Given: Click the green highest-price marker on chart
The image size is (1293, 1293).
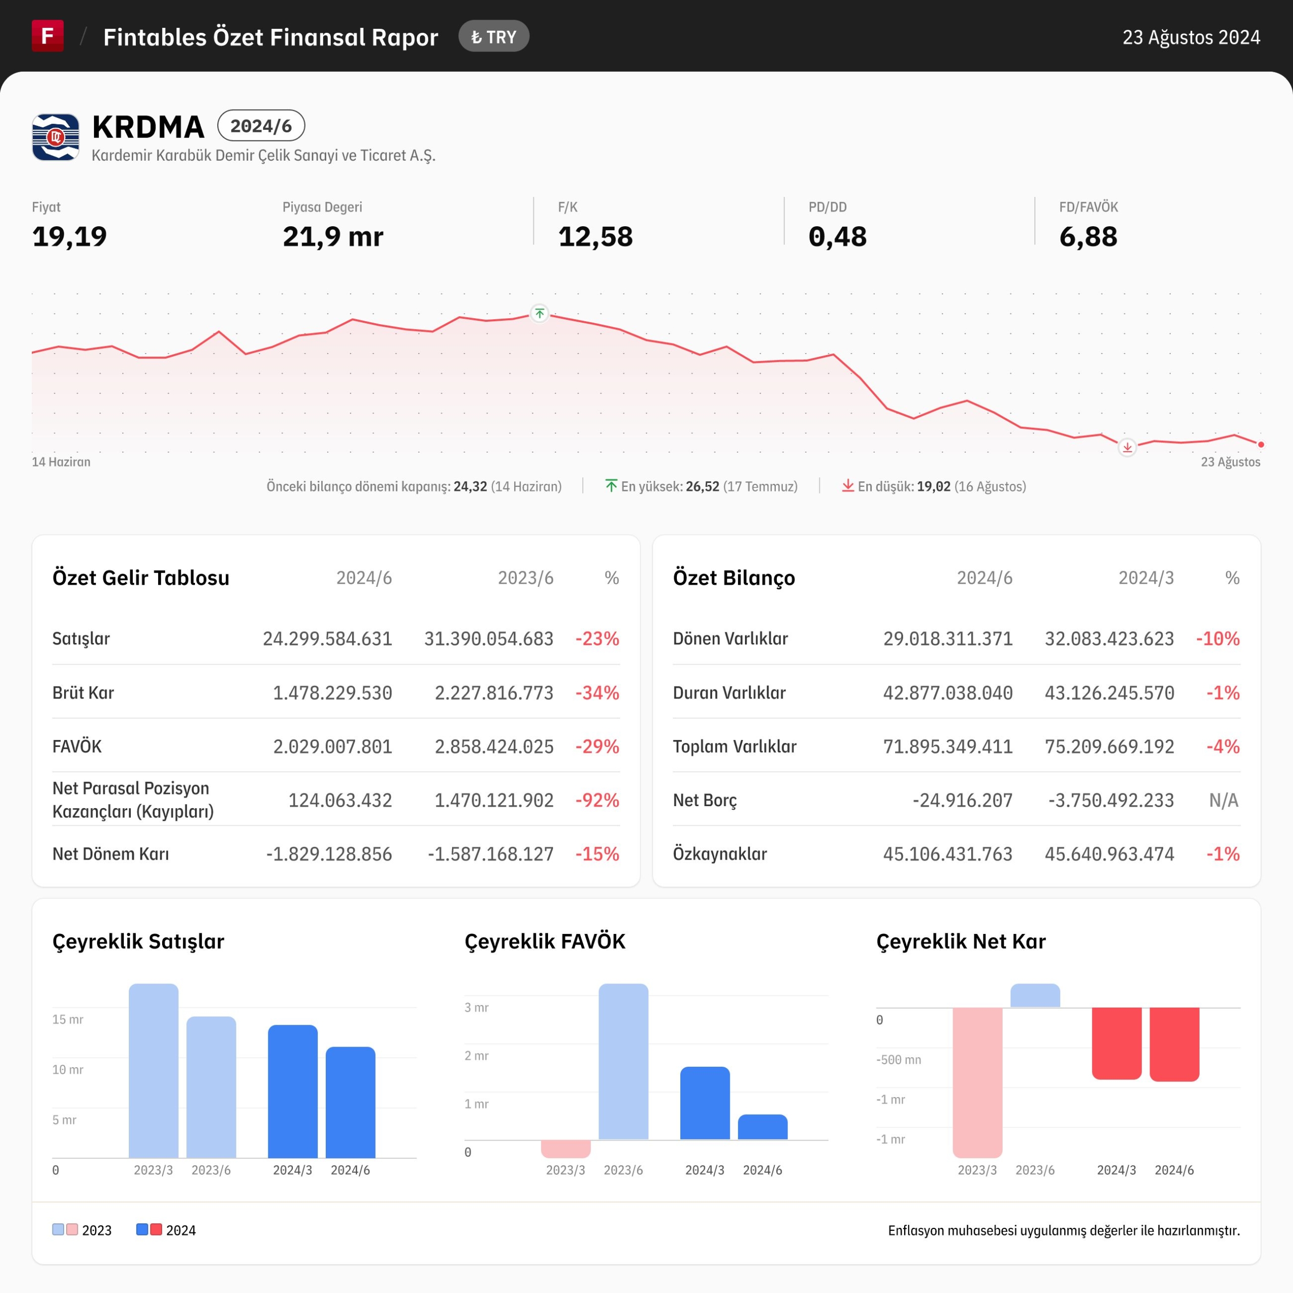Looking at the screenshot, I should pos(539,313).
